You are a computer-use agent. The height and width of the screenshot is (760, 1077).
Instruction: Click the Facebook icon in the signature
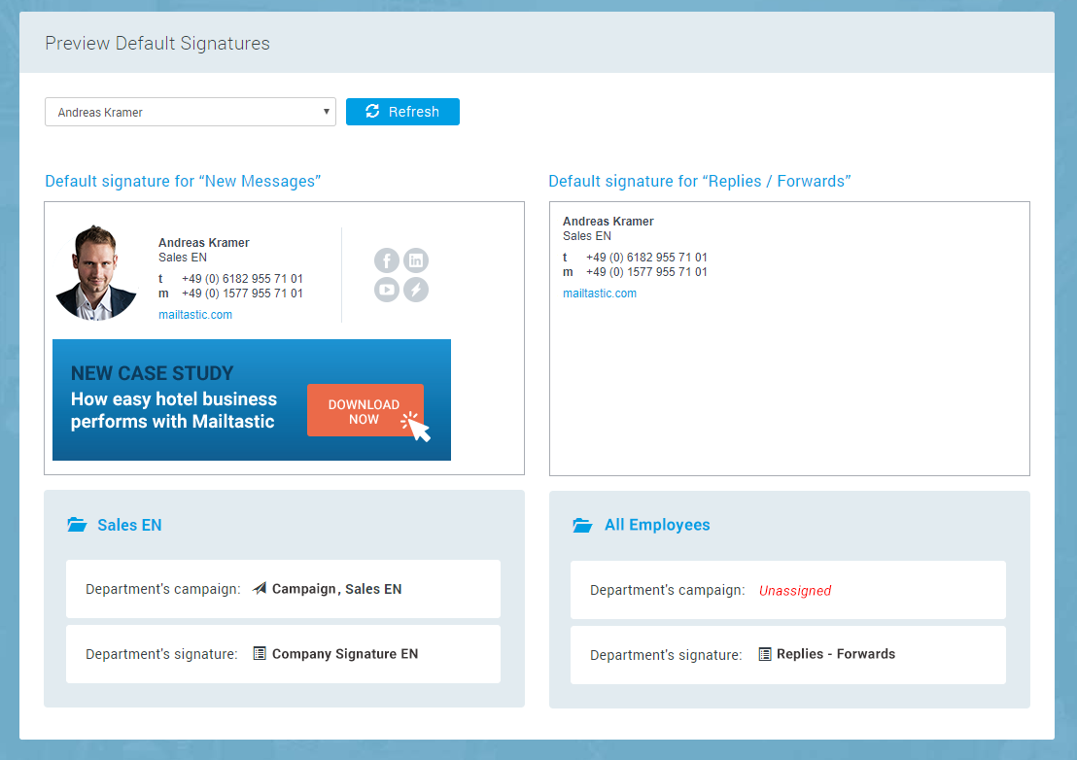(x=387, y=260)
